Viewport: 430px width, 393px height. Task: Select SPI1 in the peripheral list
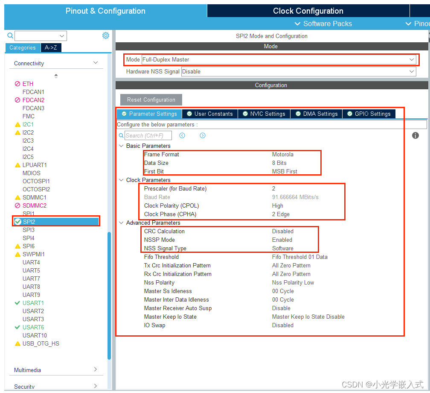pyautogui.click(x=29, y=214)
